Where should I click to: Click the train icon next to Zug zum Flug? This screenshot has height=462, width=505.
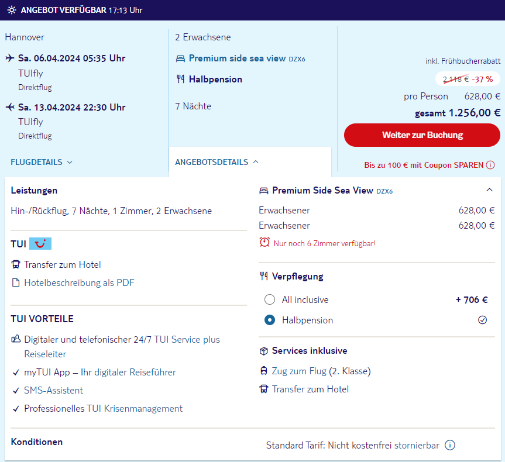pyautogui.click(x=263, y=371)
